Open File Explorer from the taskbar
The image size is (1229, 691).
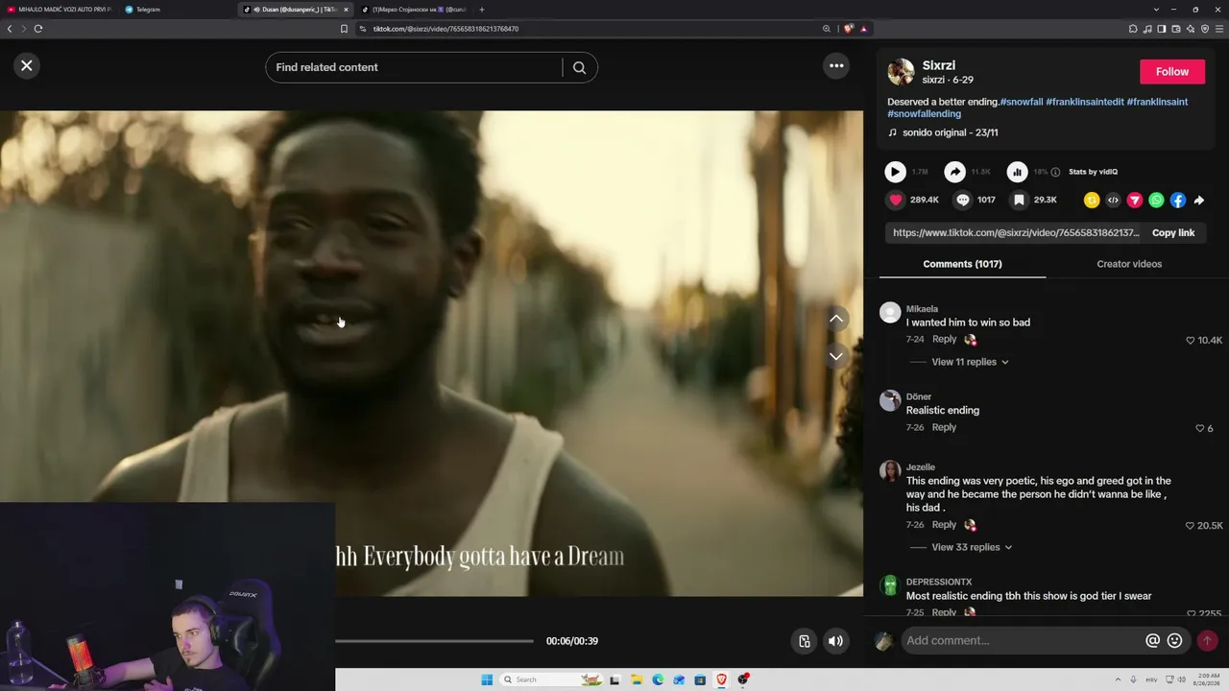click(x=636, y=679)
